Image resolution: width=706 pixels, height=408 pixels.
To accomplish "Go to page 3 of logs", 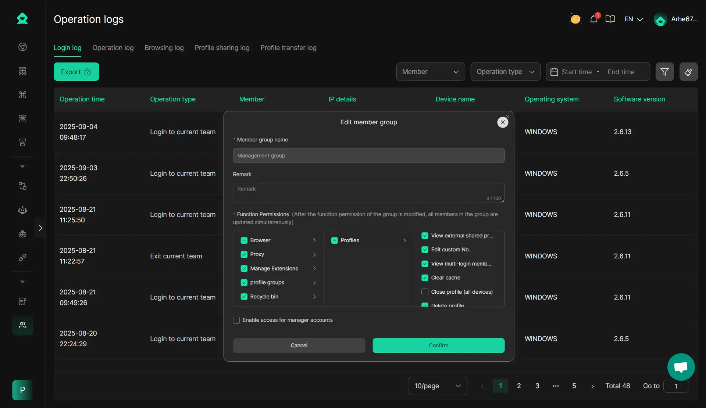I will (537, 386).
